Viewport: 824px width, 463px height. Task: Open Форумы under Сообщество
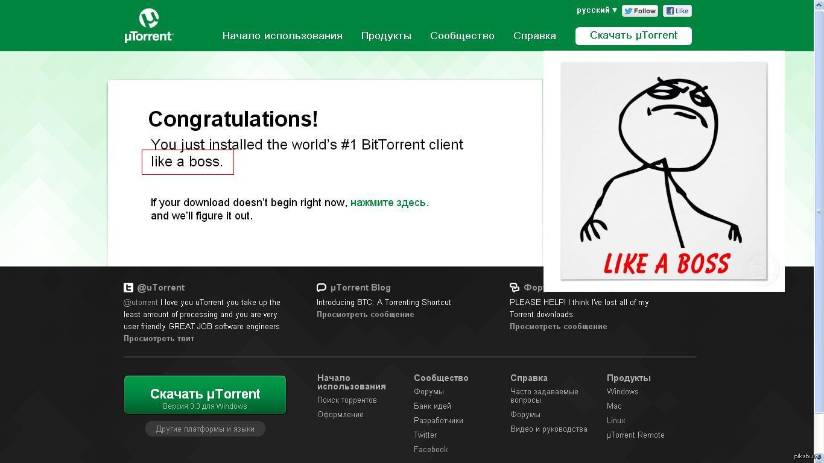coord(429,392)
